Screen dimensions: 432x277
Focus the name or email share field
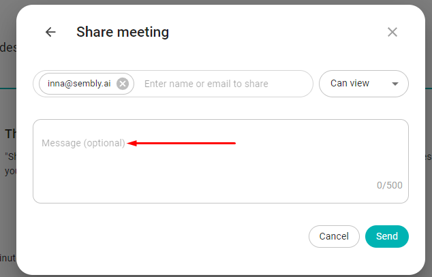225,84
